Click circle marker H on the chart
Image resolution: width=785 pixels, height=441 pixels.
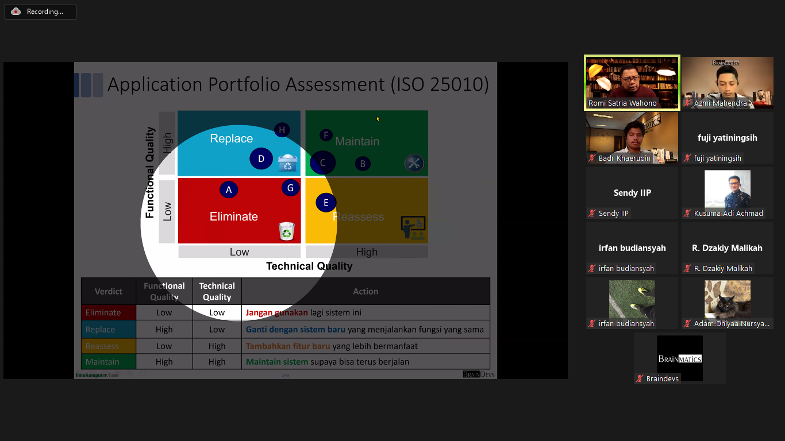[x=282, y=130]
